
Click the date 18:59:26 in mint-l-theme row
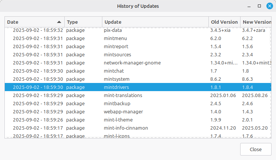coord(38,120)
